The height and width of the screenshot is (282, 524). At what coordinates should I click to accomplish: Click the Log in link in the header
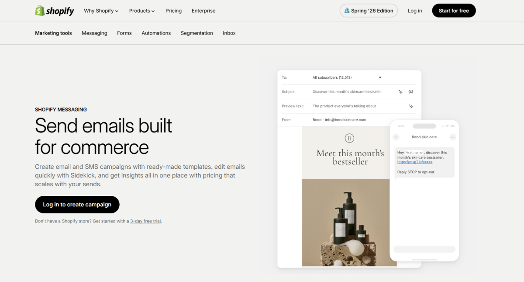tap(415, 11)
